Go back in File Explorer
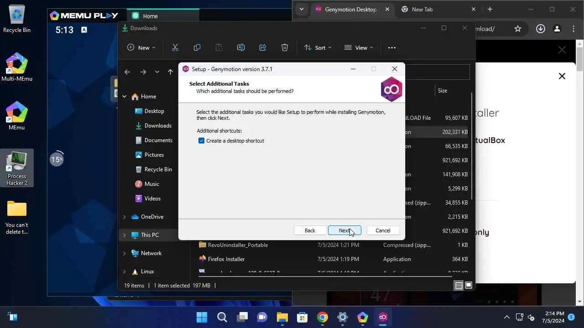The width and height of the screenshot is (584, 328). (127, 72)
